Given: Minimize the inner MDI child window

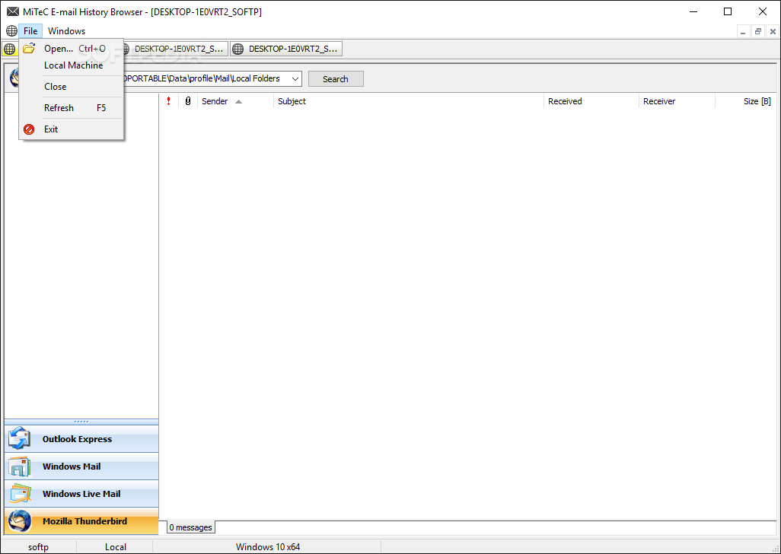Looking at the screenshot, I should (x=743, y=31).
